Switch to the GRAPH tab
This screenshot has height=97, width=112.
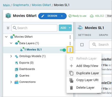(x=103, y=35)
